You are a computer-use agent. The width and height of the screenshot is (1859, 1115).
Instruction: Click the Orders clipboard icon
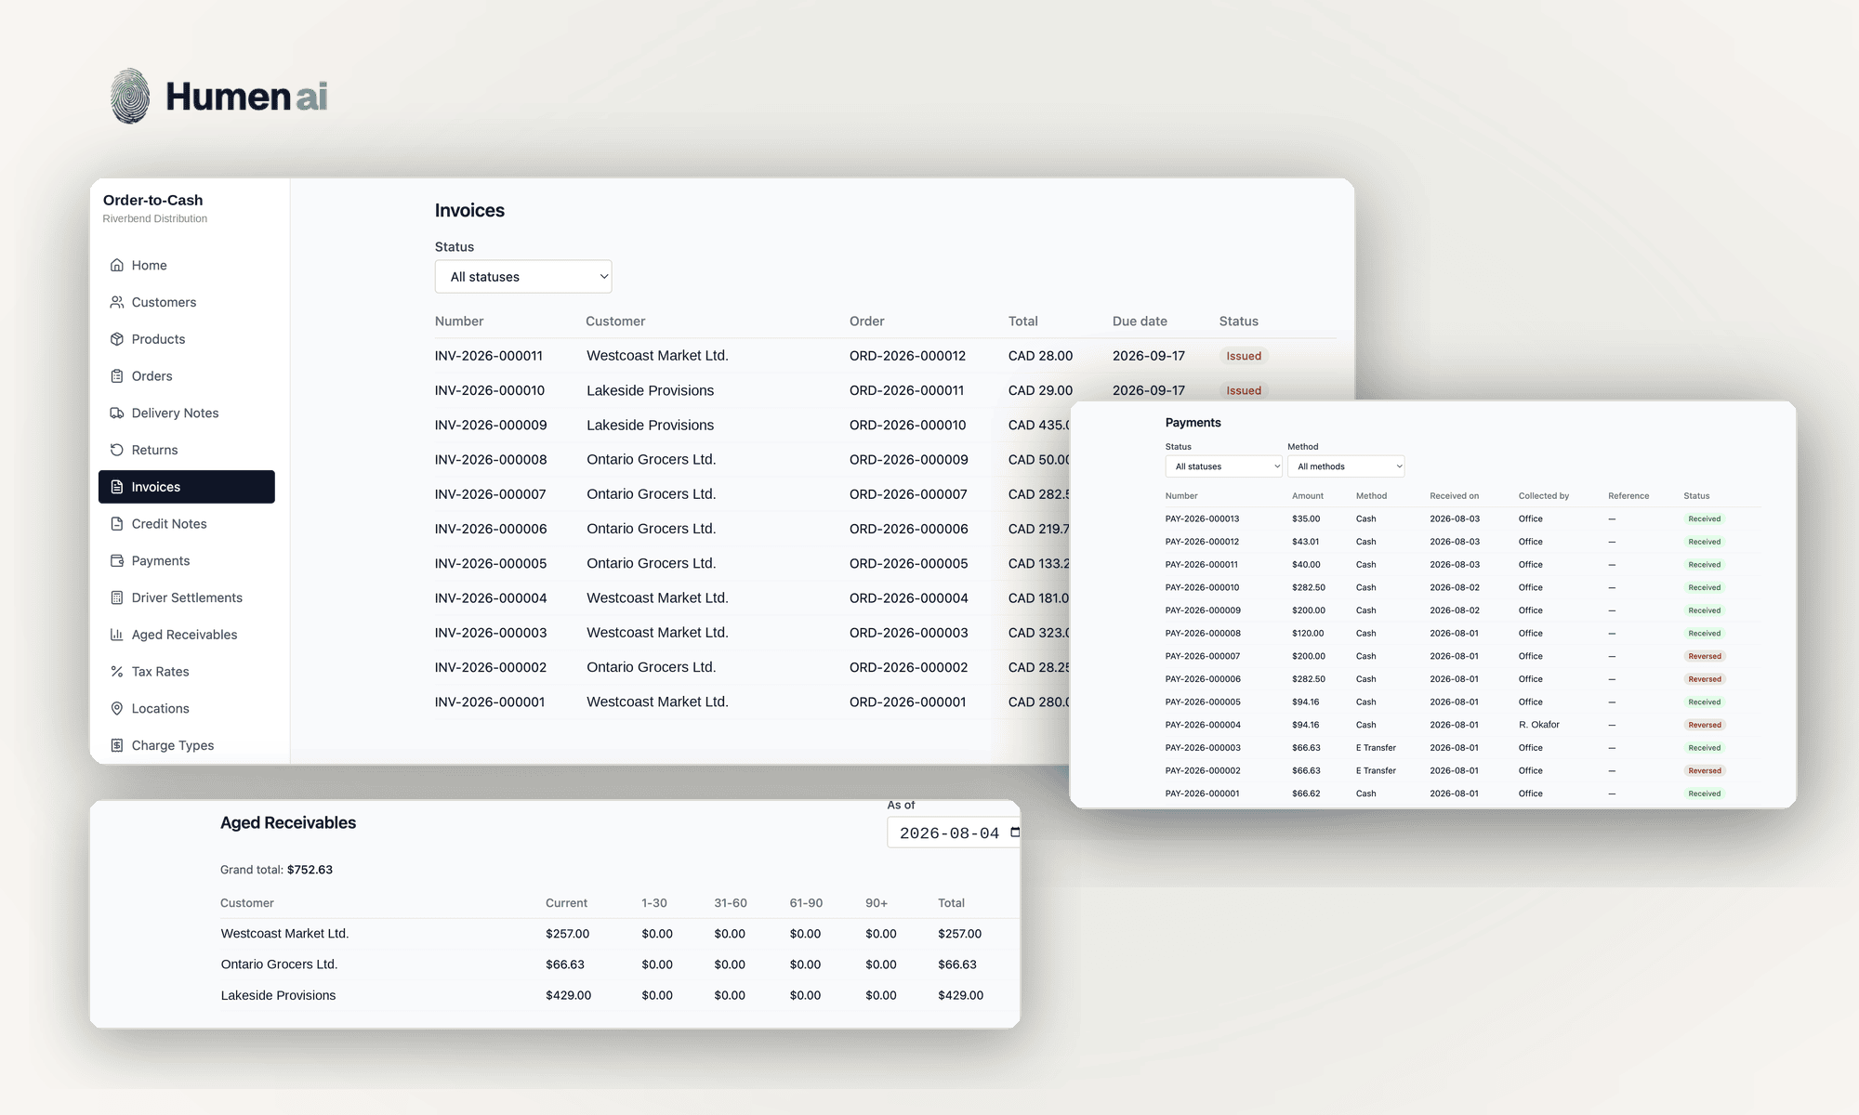[x=117, y=376]
